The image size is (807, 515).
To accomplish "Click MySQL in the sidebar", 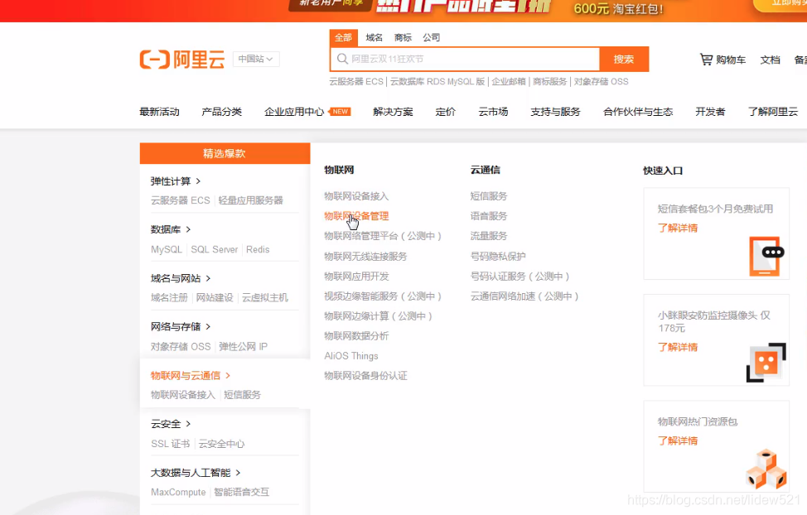I will pos(167,249).
